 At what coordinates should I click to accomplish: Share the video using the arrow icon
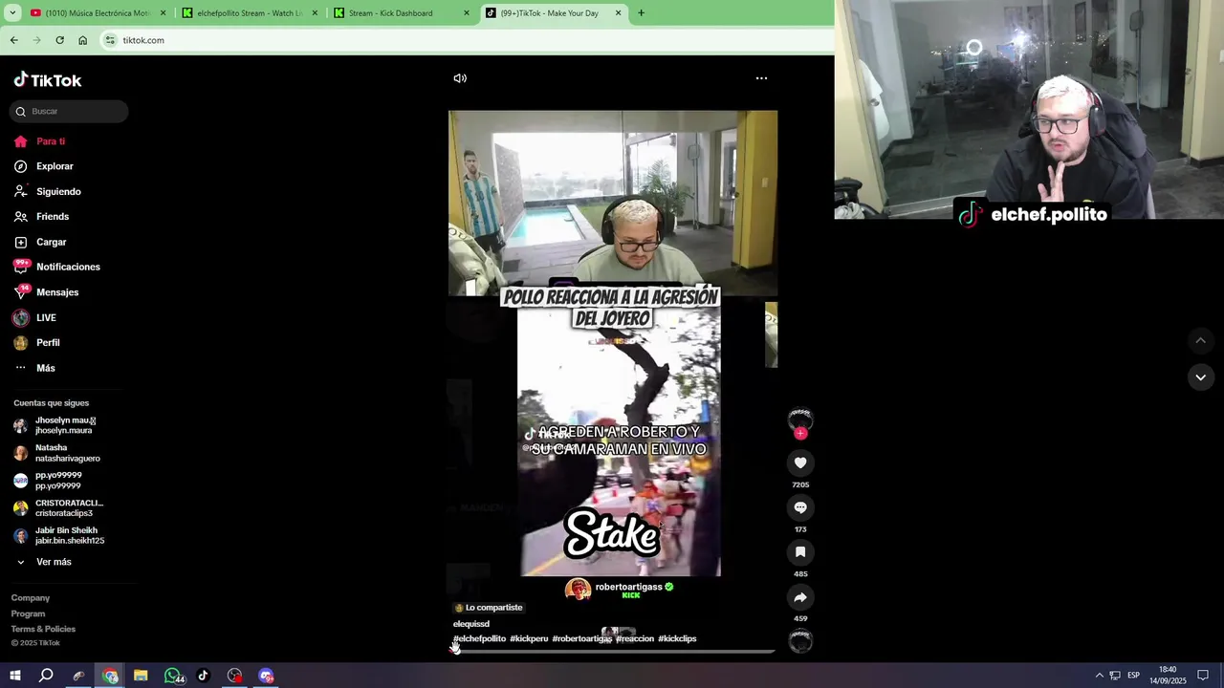pos(800,597)
